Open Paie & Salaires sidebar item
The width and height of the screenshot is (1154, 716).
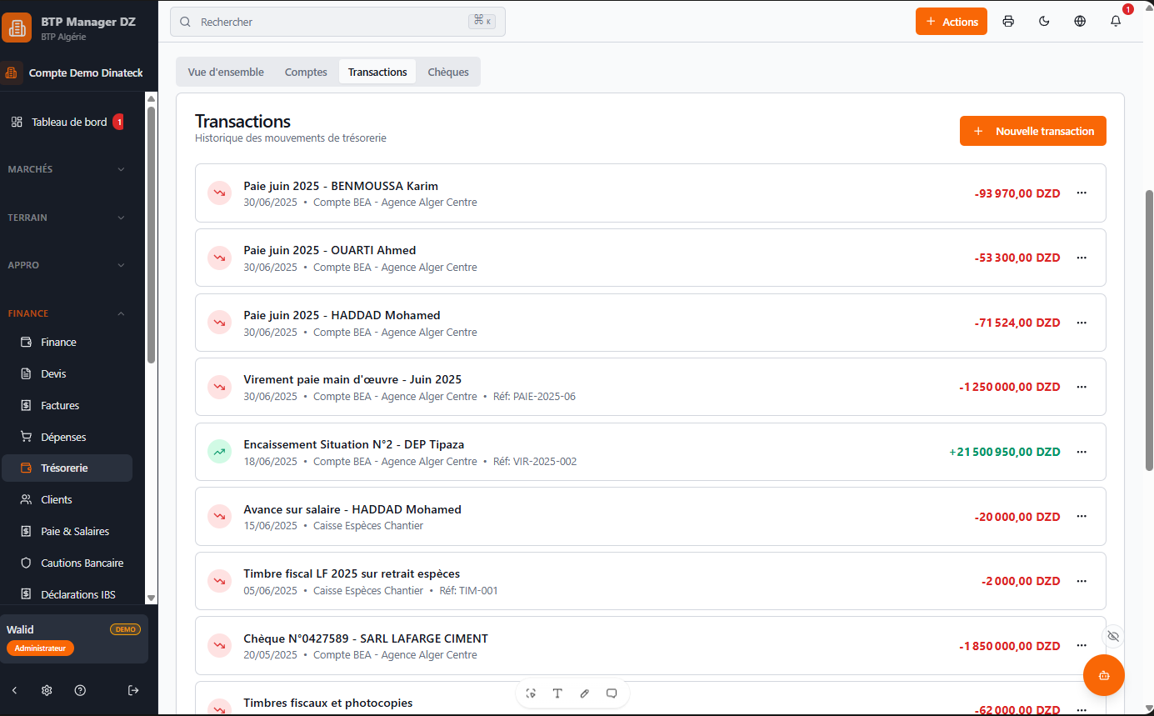point(67,531)
